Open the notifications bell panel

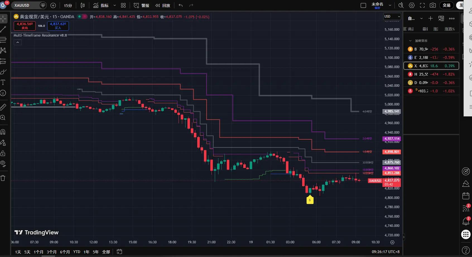466,221
